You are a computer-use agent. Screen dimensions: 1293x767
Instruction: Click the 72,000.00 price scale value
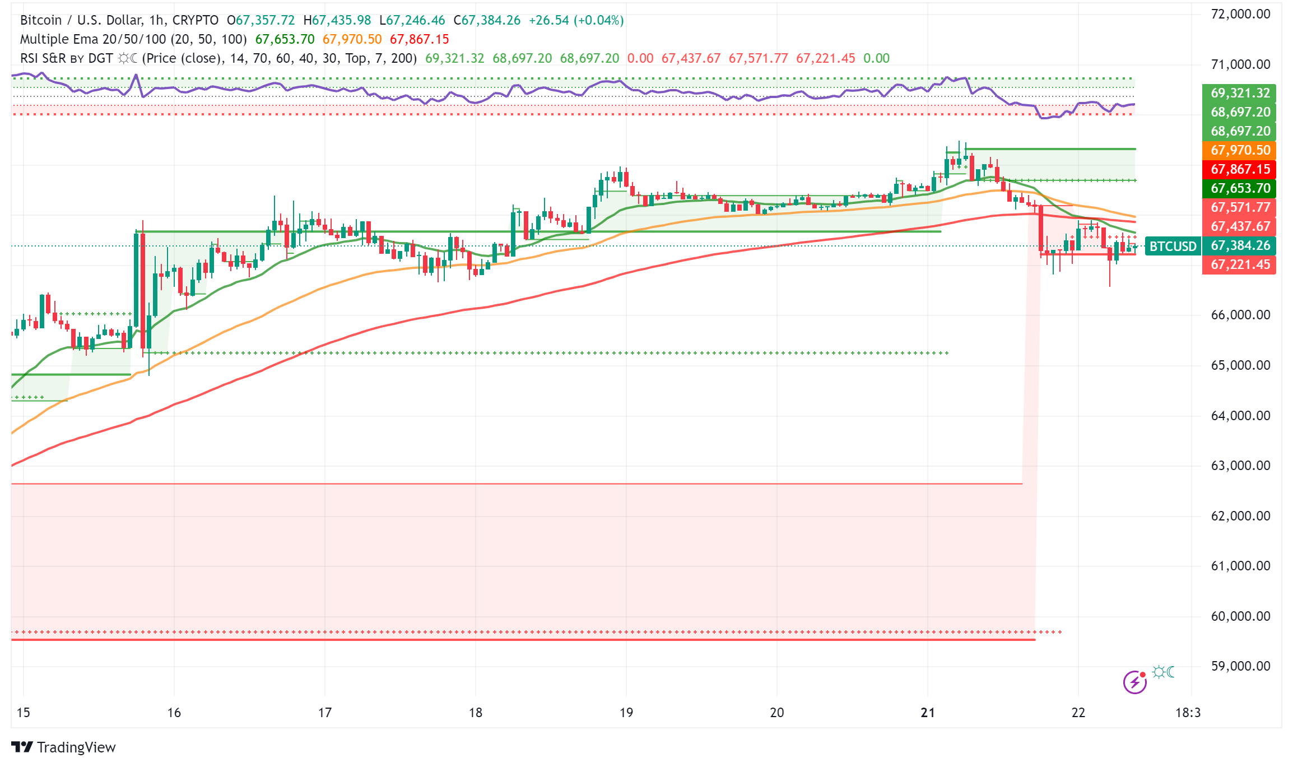coord(1240,14)
